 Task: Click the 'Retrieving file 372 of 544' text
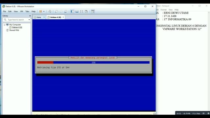pyautogui.click(x=53, y=68)
